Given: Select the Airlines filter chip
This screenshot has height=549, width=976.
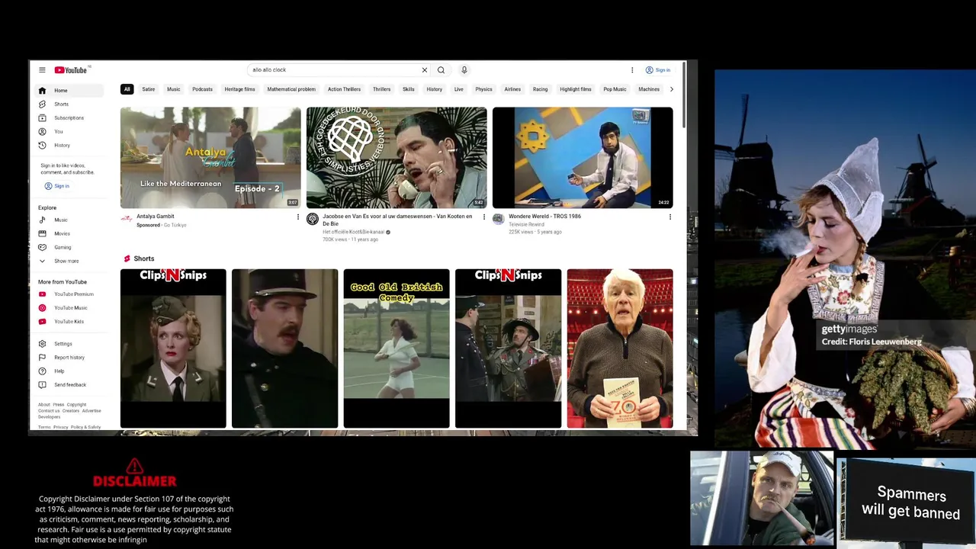Looking at the screenshot, I should click(x=512, y=90).
